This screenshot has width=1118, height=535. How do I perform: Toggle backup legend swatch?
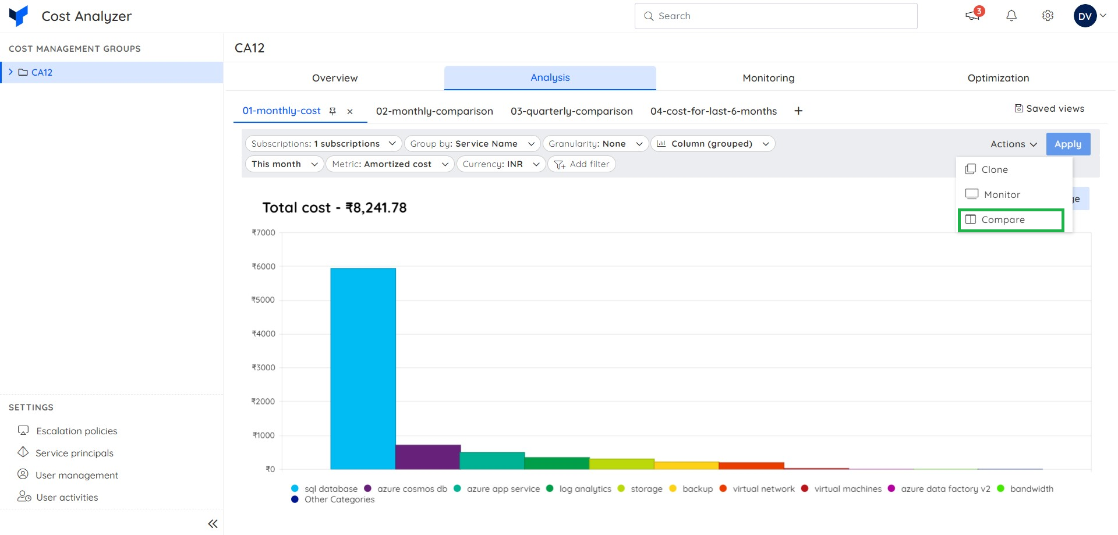pyautogui.click(x=673, y=488)
